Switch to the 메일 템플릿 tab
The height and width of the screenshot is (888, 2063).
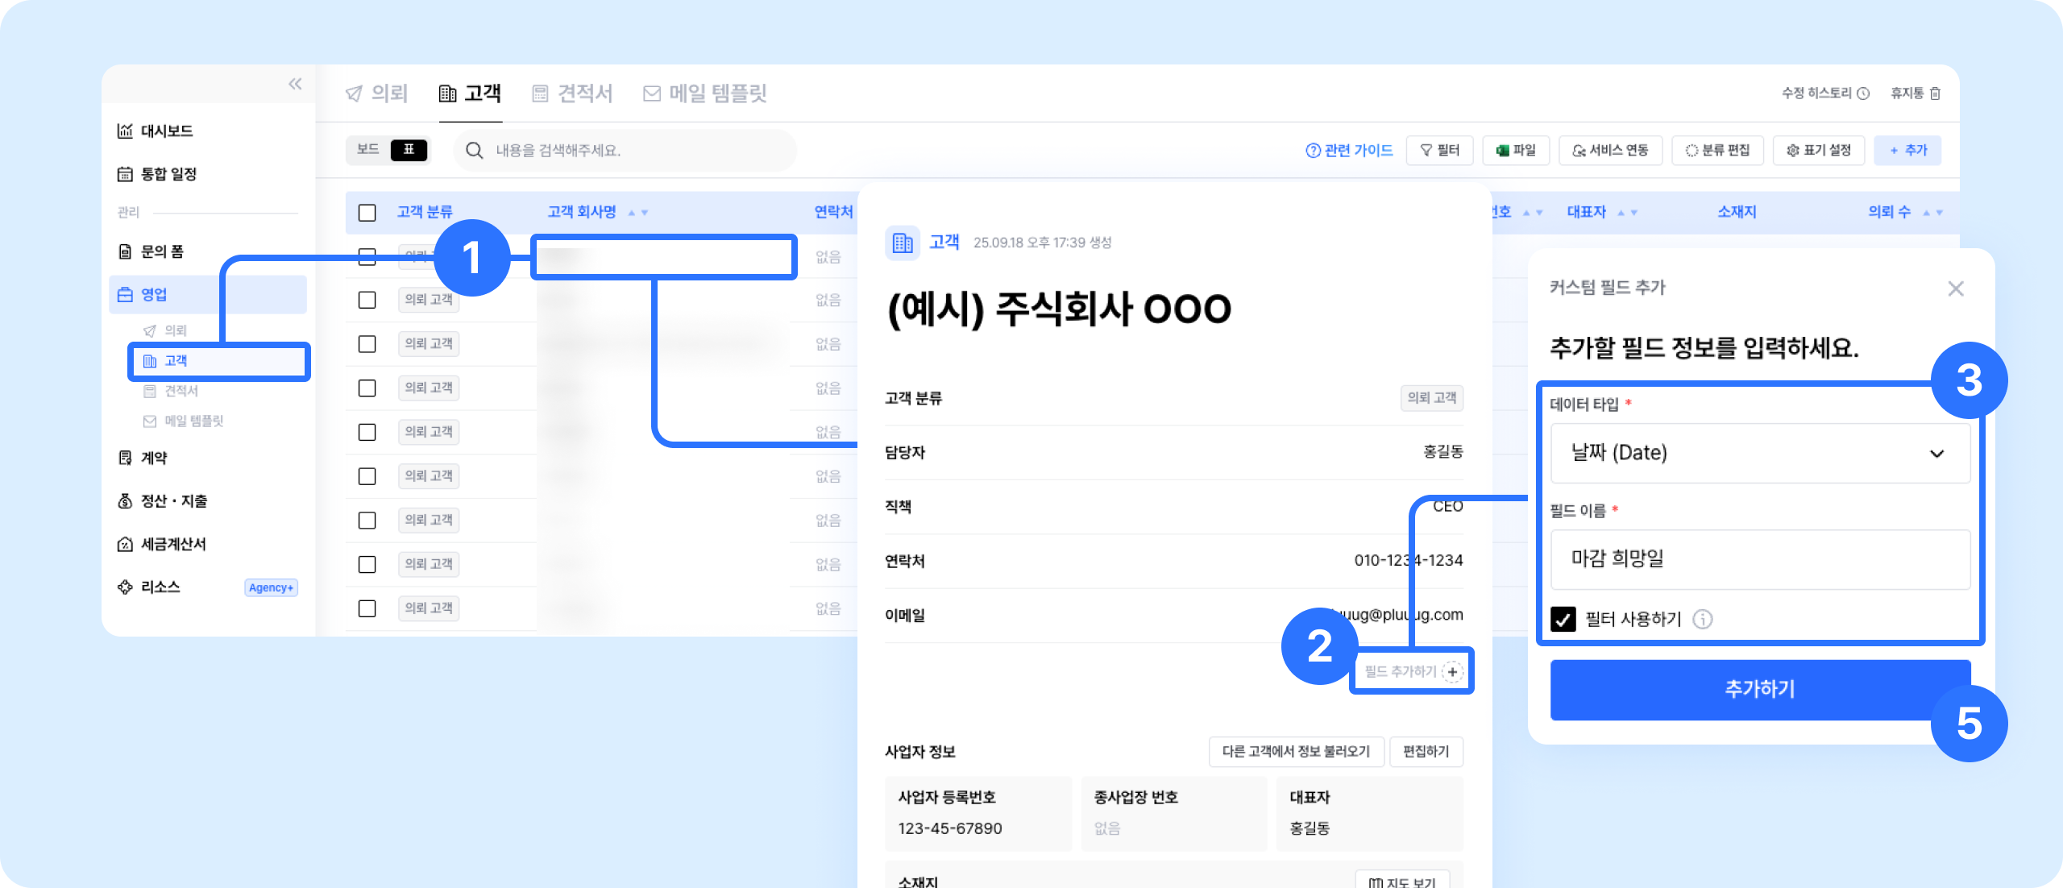click(x=705, y=93)
